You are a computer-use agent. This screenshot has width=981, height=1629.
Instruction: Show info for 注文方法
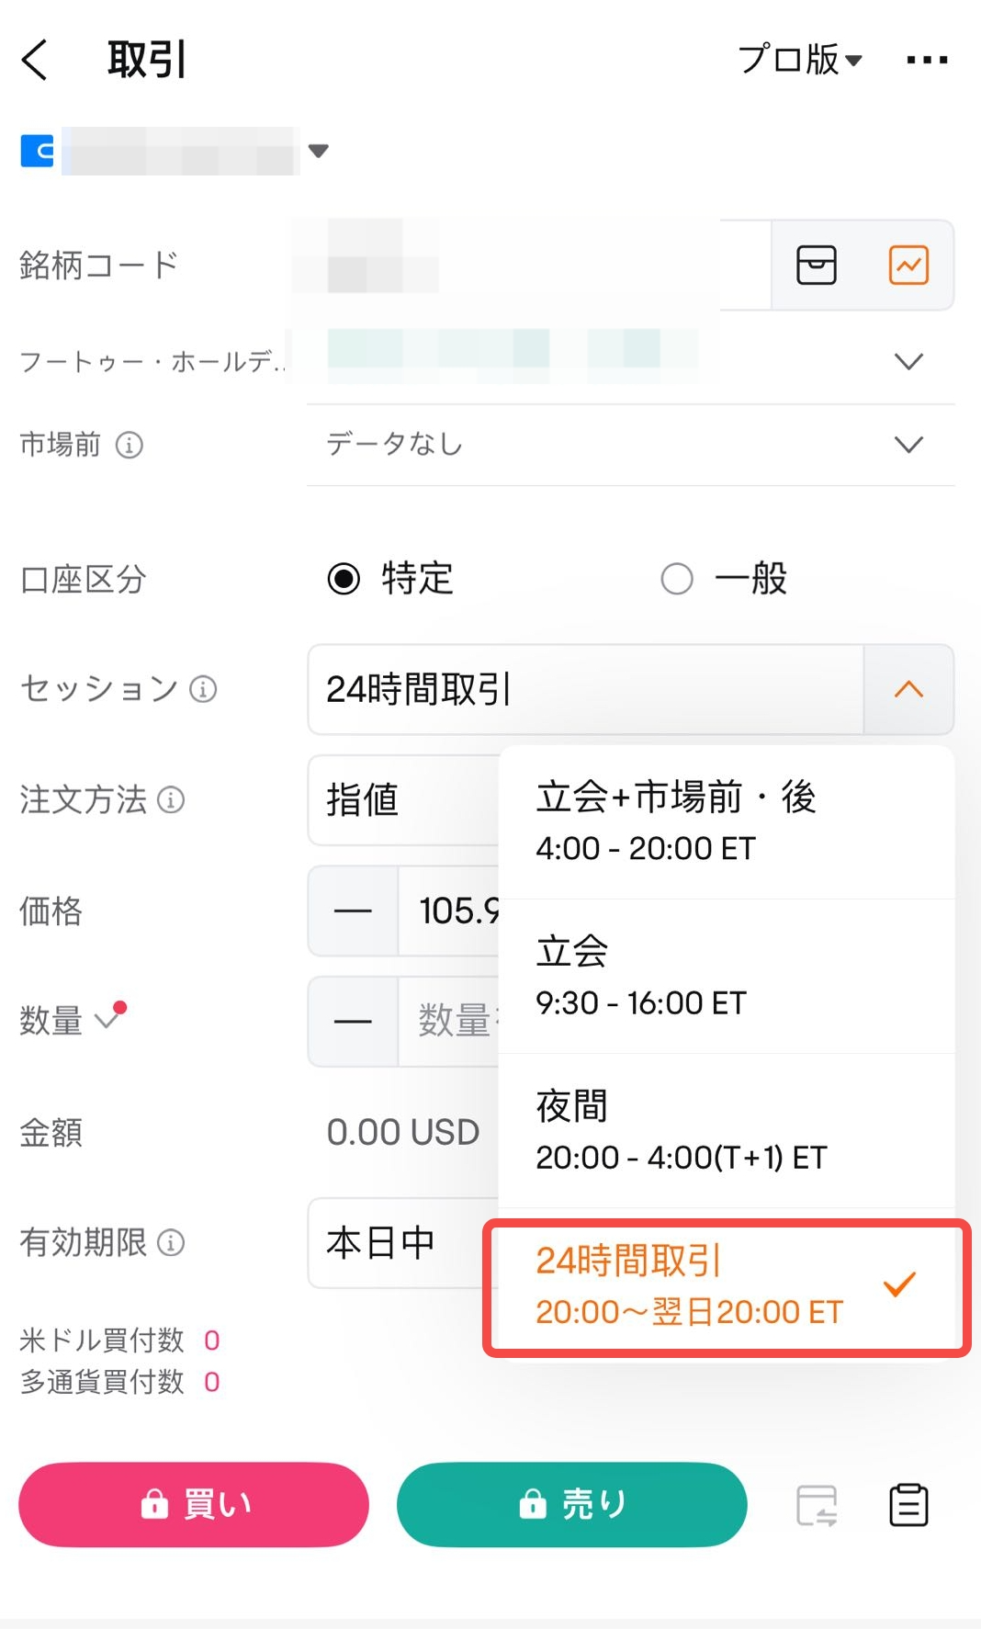coord(171,800)
